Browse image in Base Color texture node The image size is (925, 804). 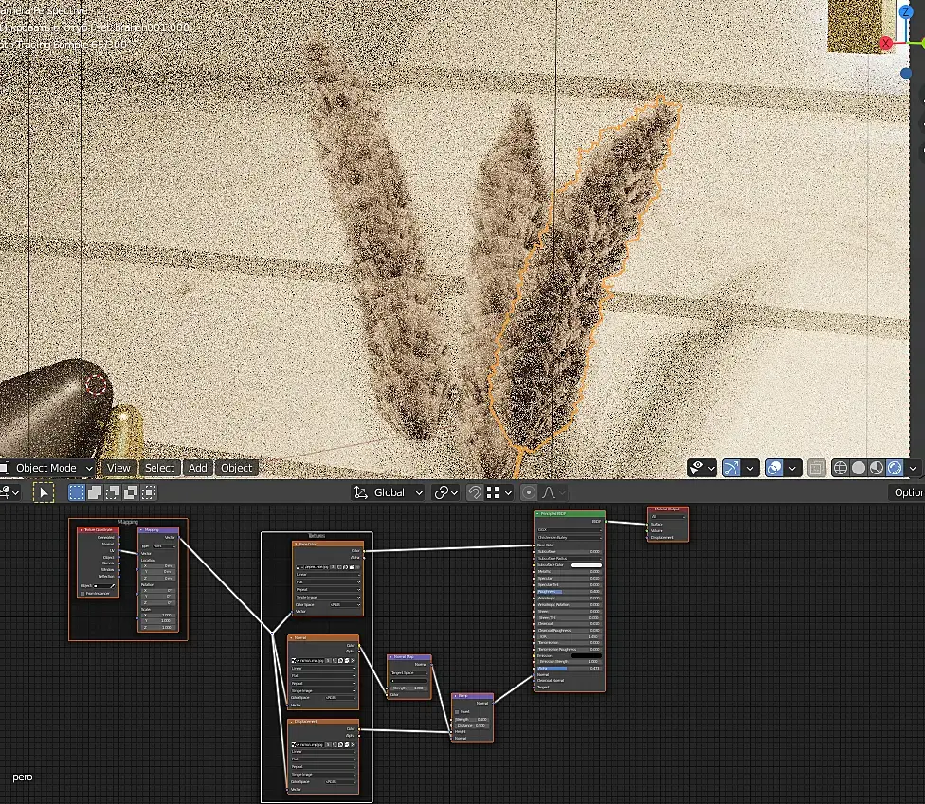[x=299, y=567]
